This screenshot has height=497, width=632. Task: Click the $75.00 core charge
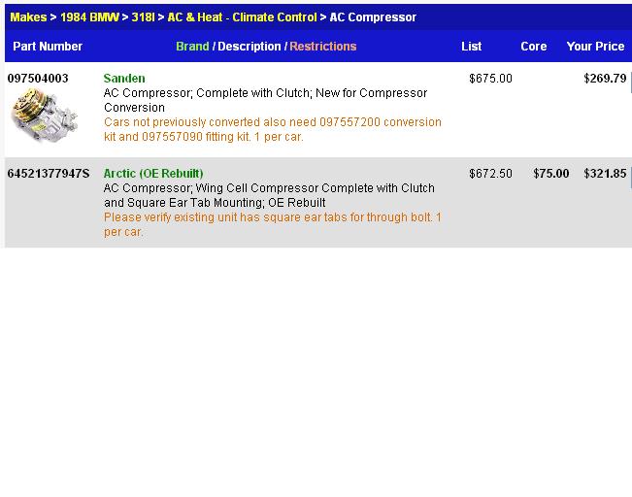coord(551,174)
